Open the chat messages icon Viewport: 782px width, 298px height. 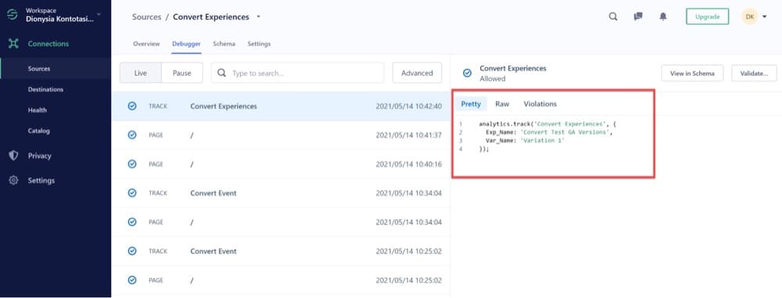click(x=638, y=16)
